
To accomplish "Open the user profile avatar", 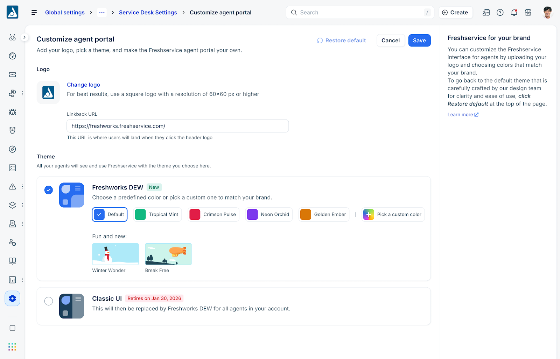I will click(x=547, y=13).
